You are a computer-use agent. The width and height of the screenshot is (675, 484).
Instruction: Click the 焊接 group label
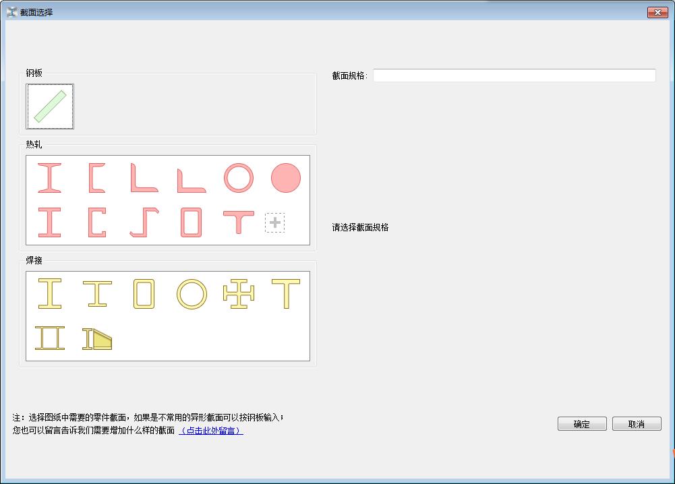pyautogui.click(x=34, y=260)
